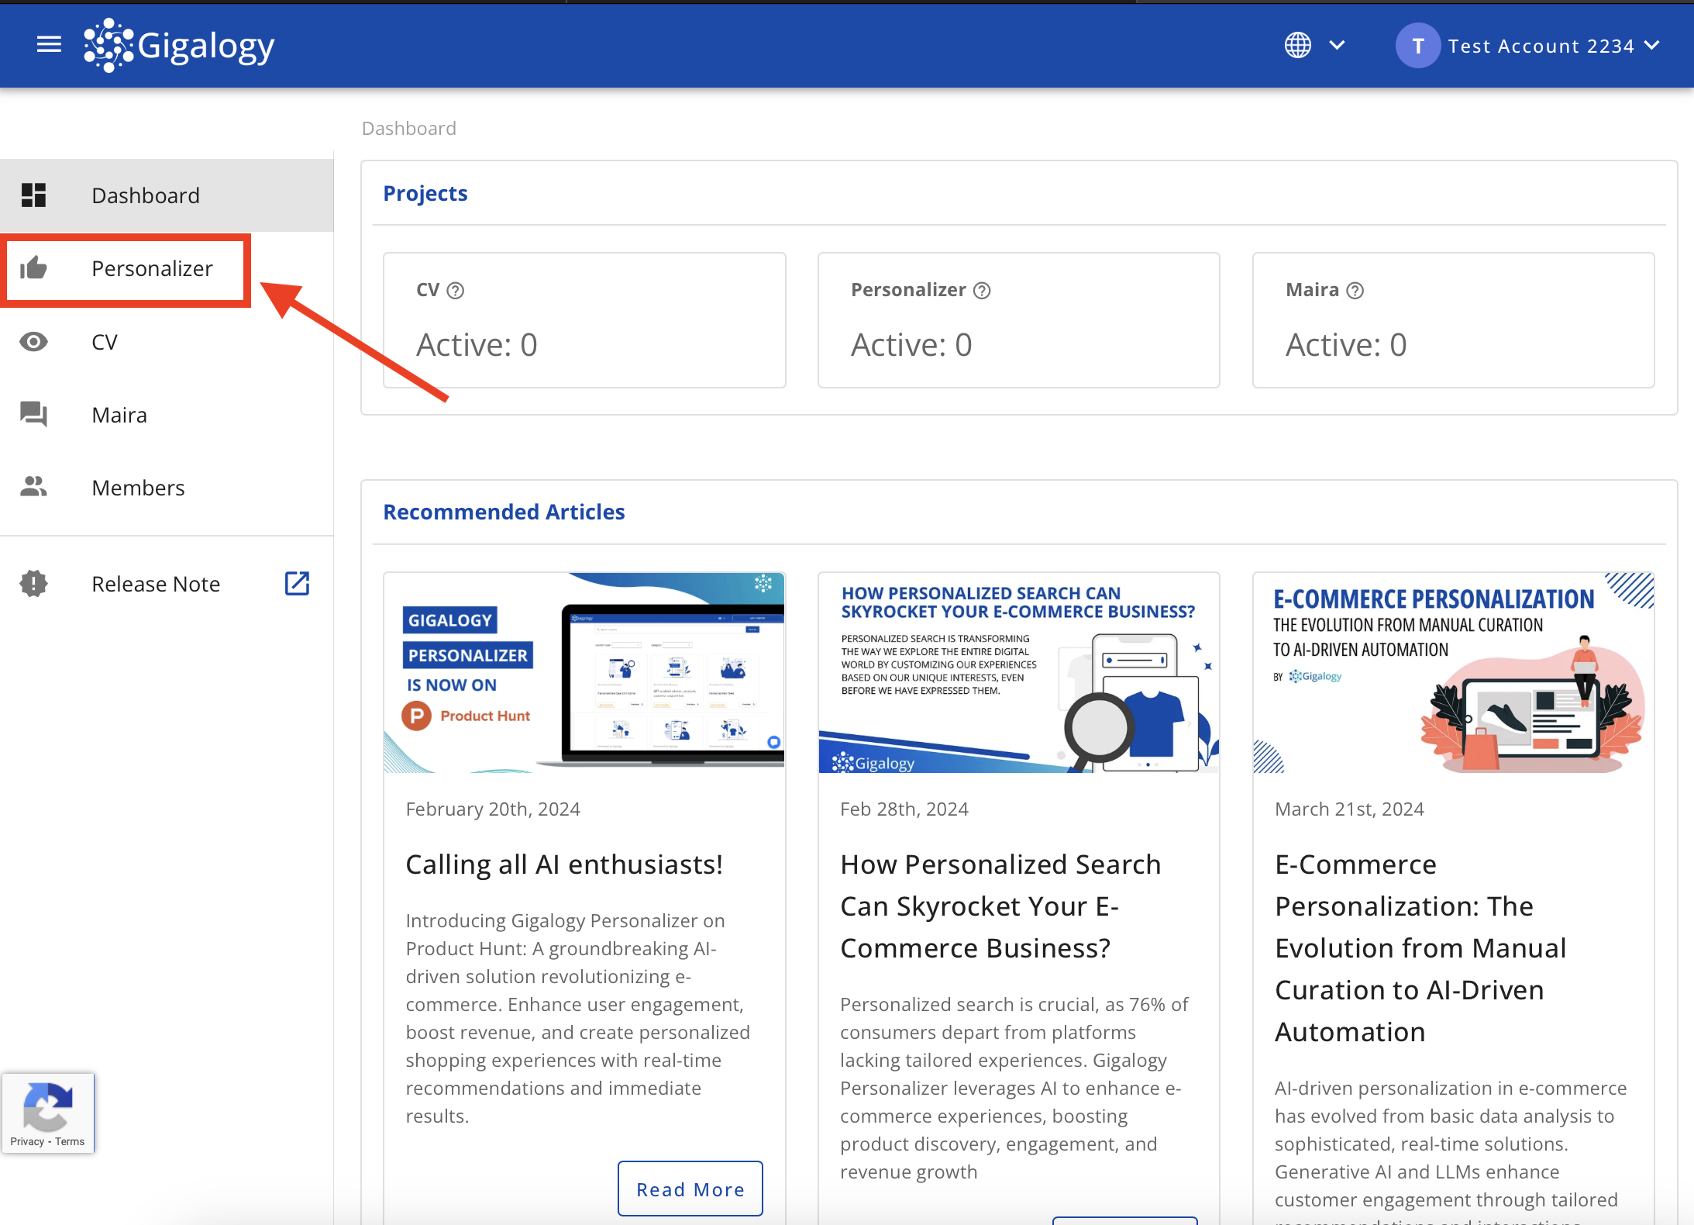
Task: Click Read More for AI enthusiasts article
Action: [x=690, y=1189]
